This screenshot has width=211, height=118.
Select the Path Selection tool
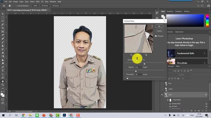(x=3, y=74)
